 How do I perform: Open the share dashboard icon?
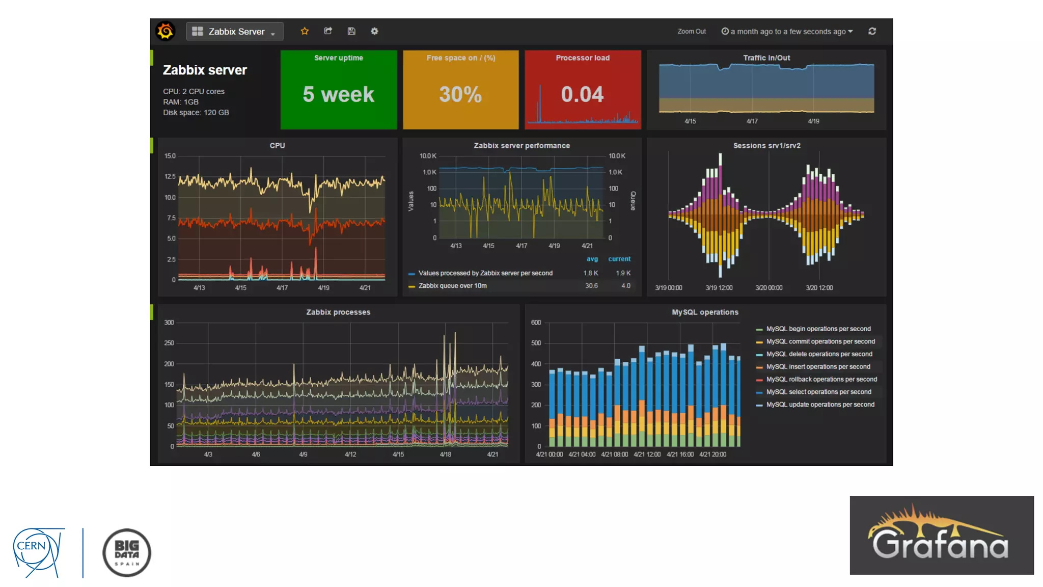click(328, 31)
